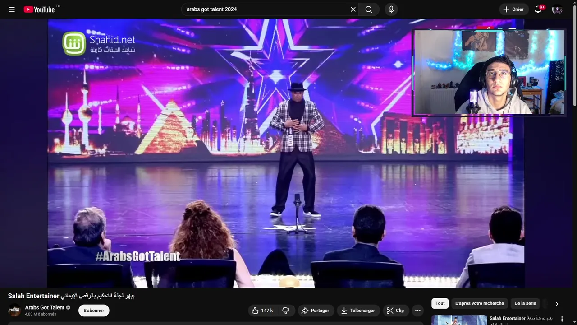Open the Arabs Got Talent channel avatar
The height and width of the screenshot is (325, 577).
(x=15, y=311)
